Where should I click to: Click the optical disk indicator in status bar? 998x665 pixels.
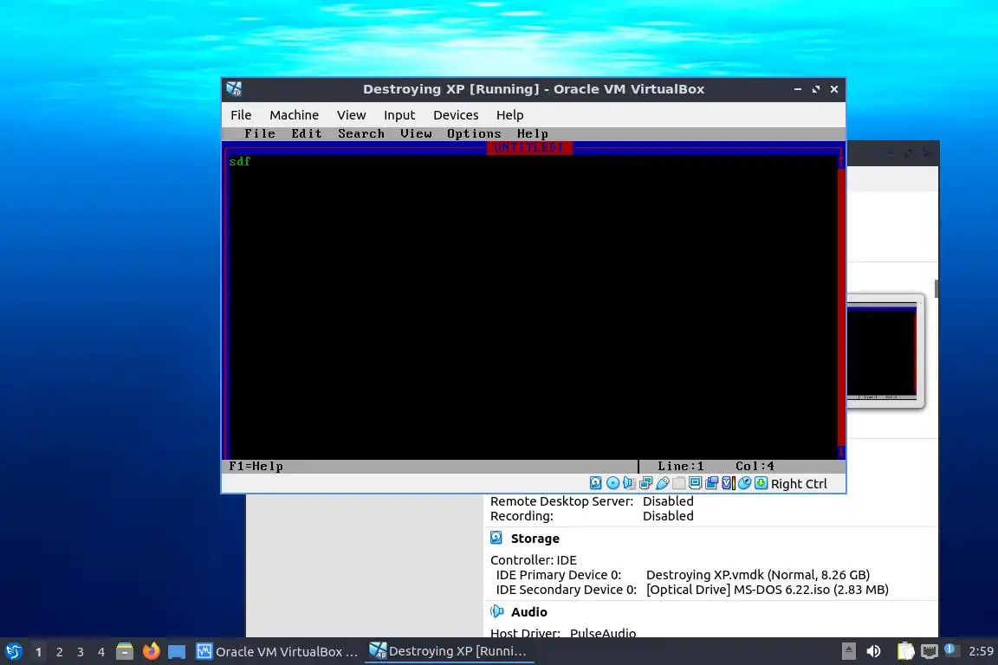(613, 484)
